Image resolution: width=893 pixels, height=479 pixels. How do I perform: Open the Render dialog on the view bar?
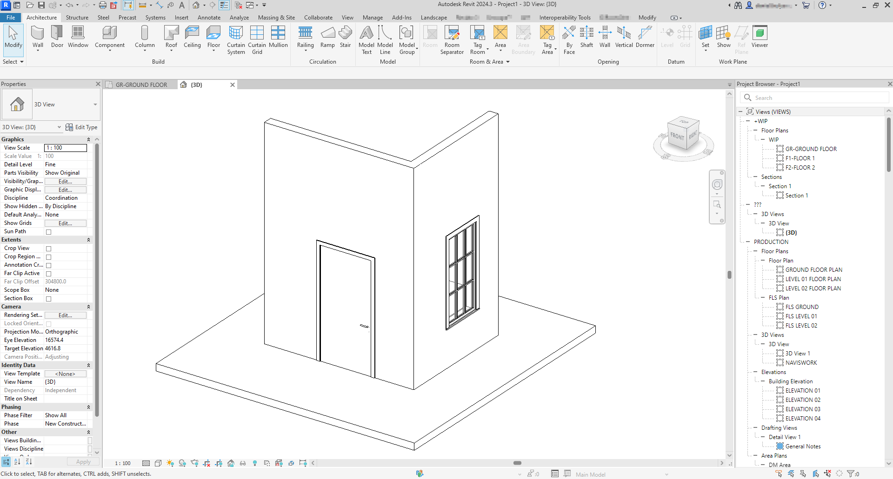pyautogui.click(x=195, y=463)
